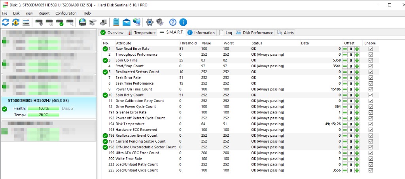
Task: Click the blue envelope email icon
Action: (x=126, y=23)
